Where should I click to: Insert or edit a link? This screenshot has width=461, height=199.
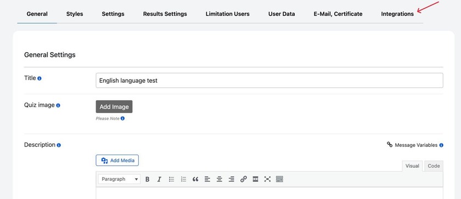coord(244,179)
